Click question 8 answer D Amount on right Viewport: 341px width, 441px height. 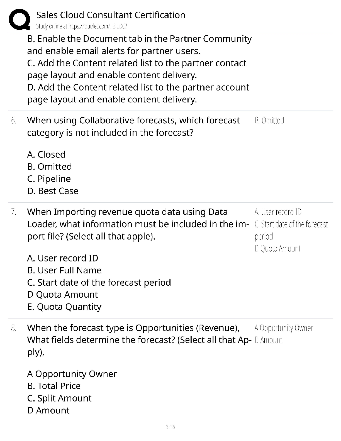[x=268, y=340]
